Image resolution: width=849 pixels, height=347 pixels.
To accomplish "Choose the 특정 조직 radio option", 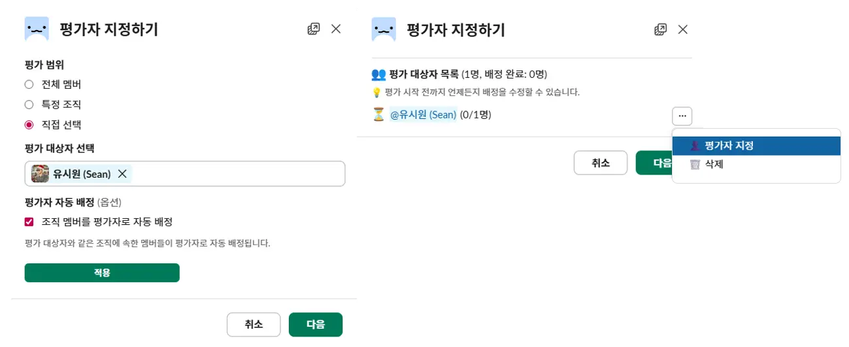I will tap(29, 105).
